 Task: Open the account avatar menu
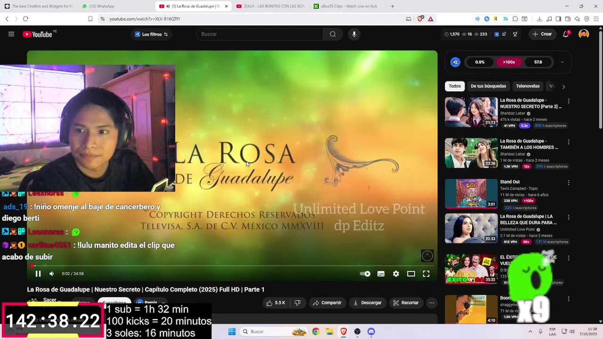point(584,34)
